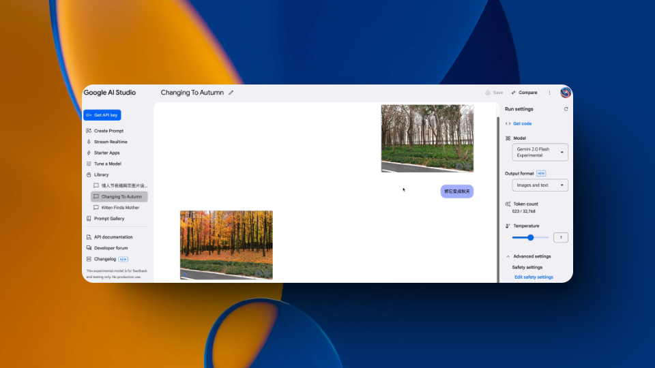The height and width of the screenshot is (368, 655).
Task: Click the reset icon beside Run settings
Action: click(566, 109)
